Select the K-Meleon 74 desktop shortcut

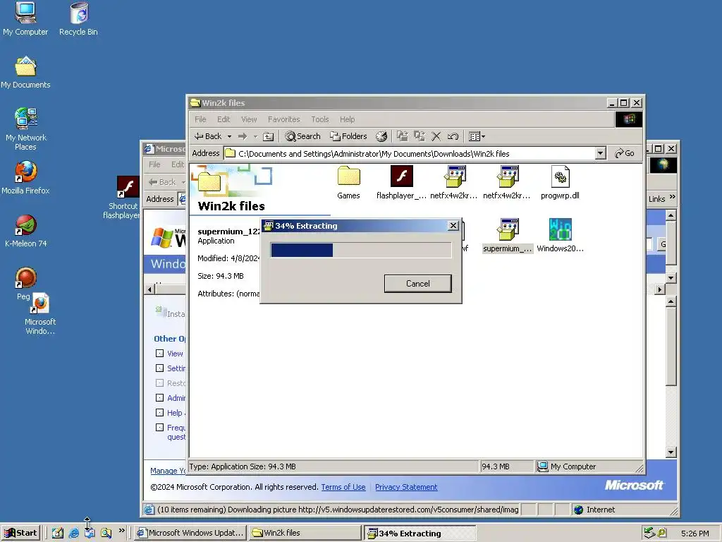click(26, 231)
